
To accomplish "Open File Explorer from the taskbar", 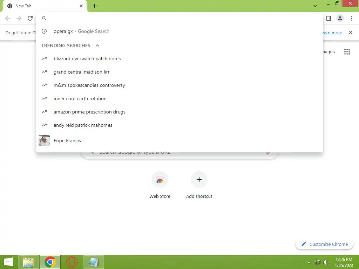I will 28,262.
